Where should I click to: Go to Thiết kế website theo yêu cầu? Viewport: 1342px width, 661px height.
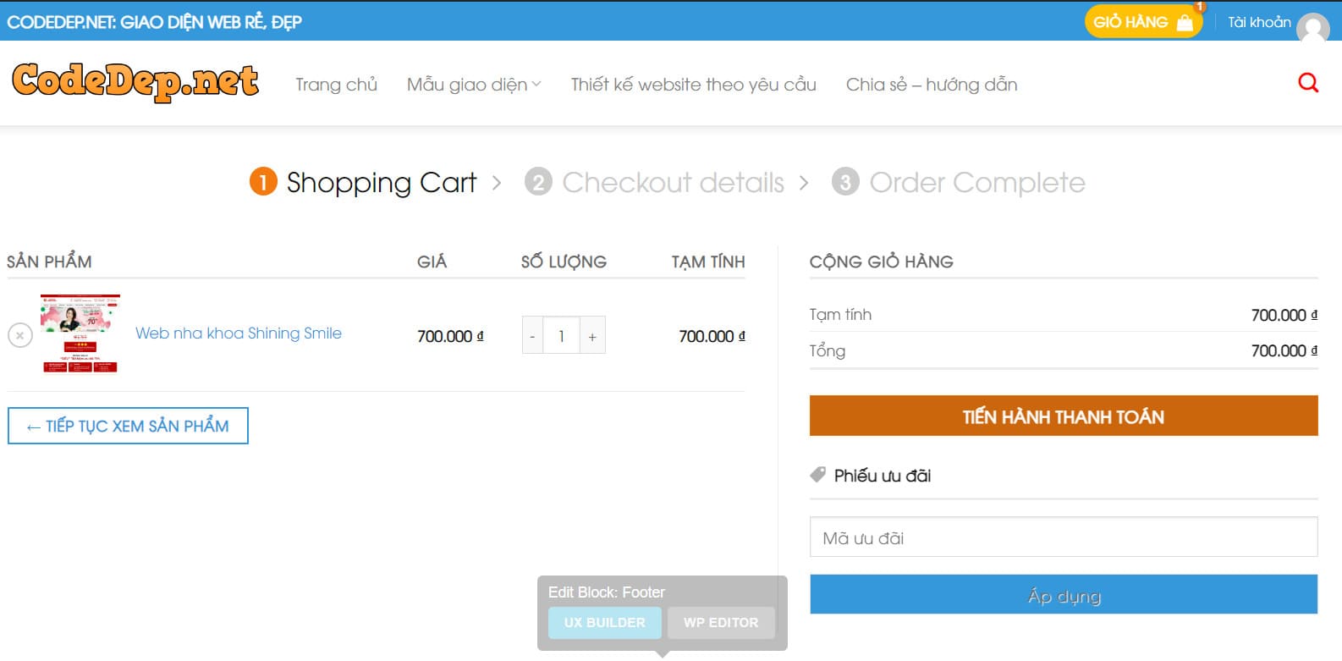(x=693, y=85)
